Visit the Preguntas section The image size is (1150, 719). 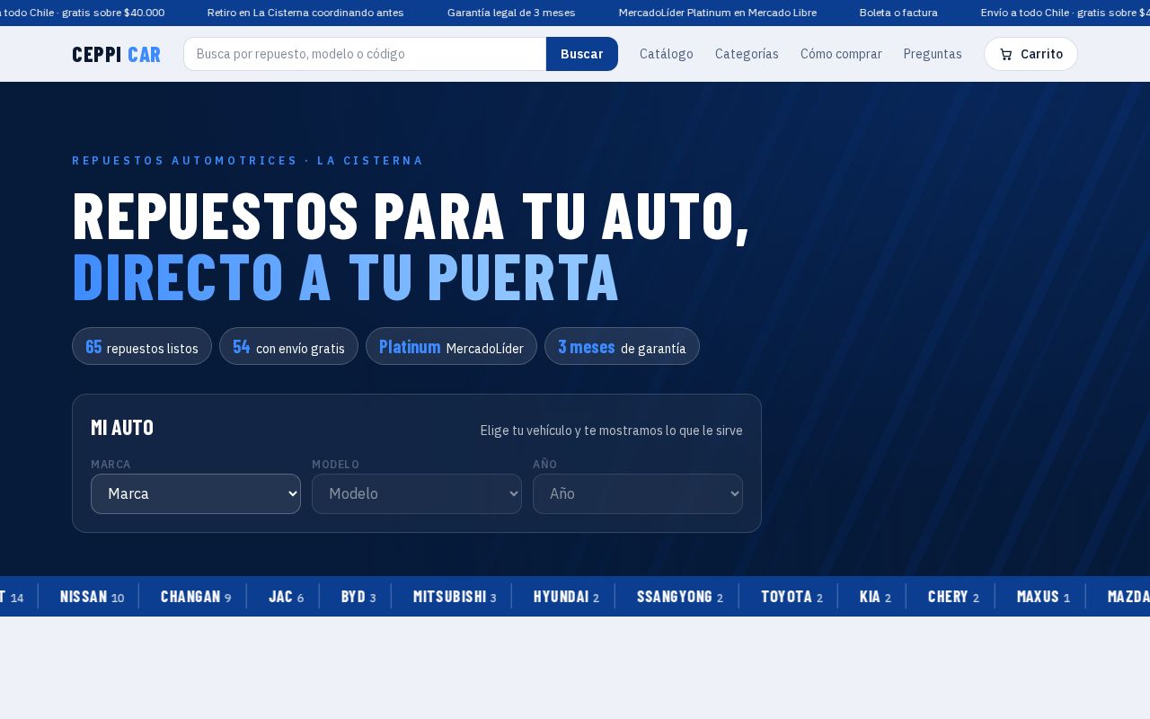(x=933, y=54)
